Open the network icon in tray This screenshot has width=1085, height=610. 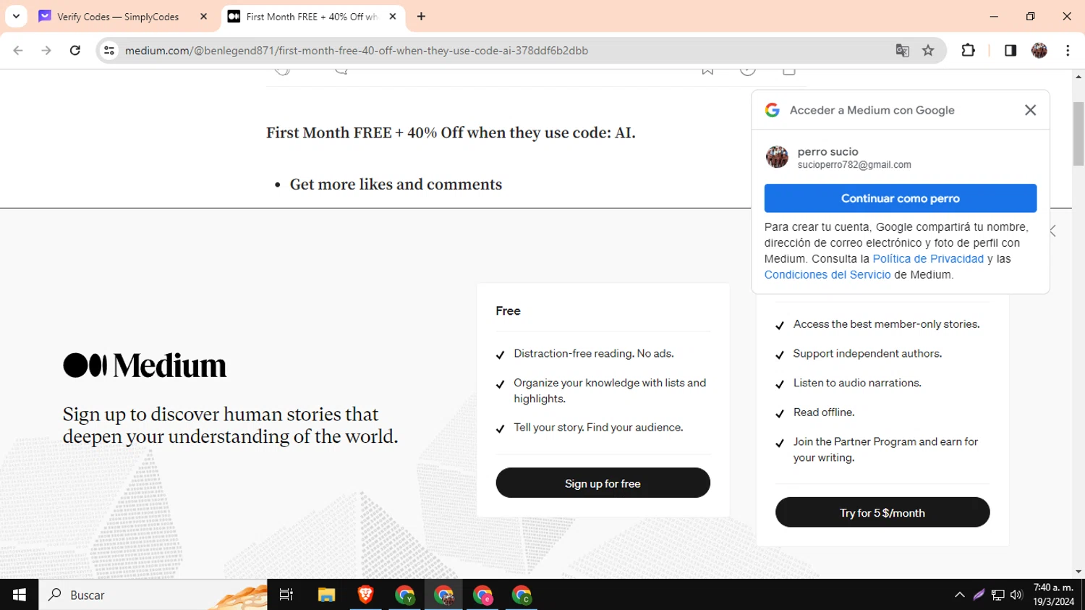click(998, 595)
